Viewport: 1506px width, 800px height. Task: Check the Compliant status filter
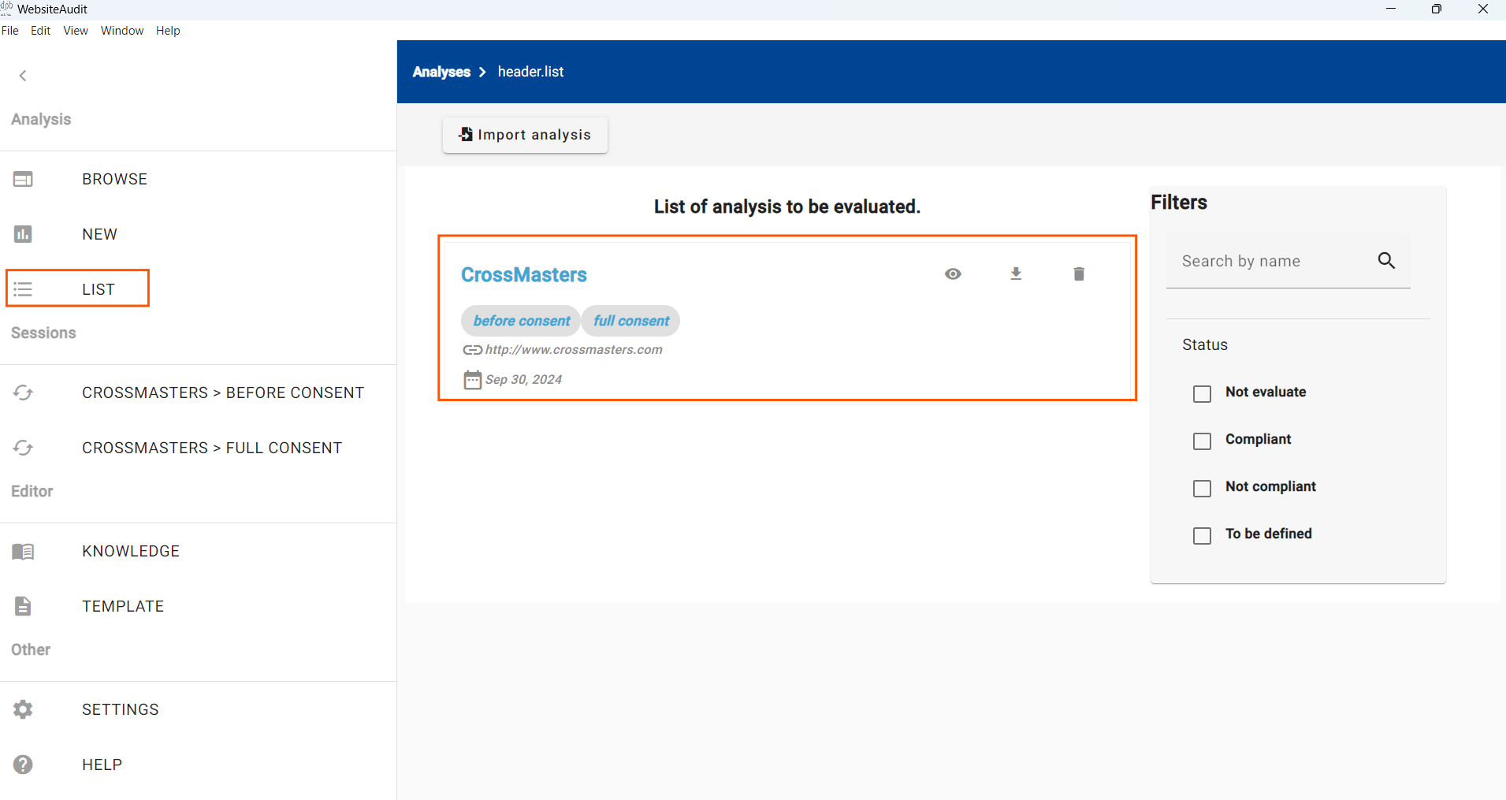coord(1202,441)
